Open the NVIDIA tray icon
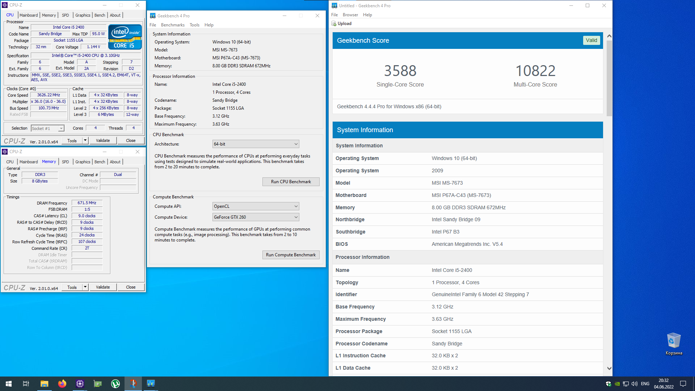This screenshot has width=695, height=391. click(x=617, y=384)
